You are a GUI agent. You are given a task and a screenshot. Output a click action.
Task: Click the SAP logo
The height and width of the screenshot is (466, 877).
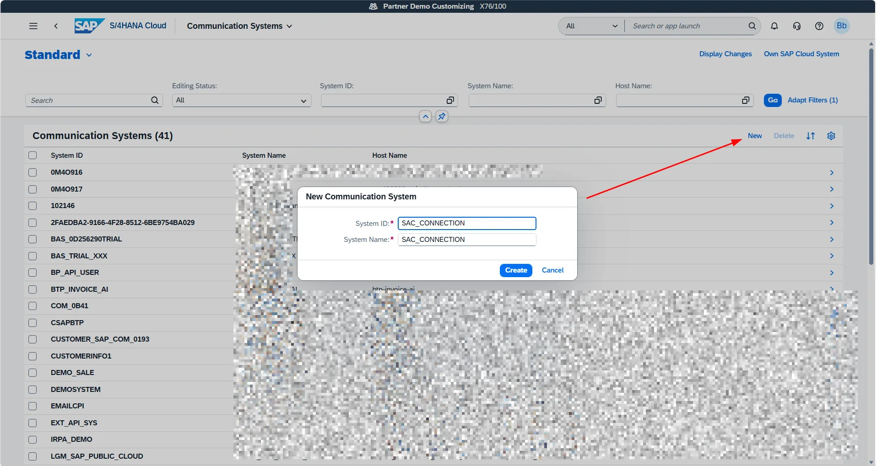coord(90,26)
